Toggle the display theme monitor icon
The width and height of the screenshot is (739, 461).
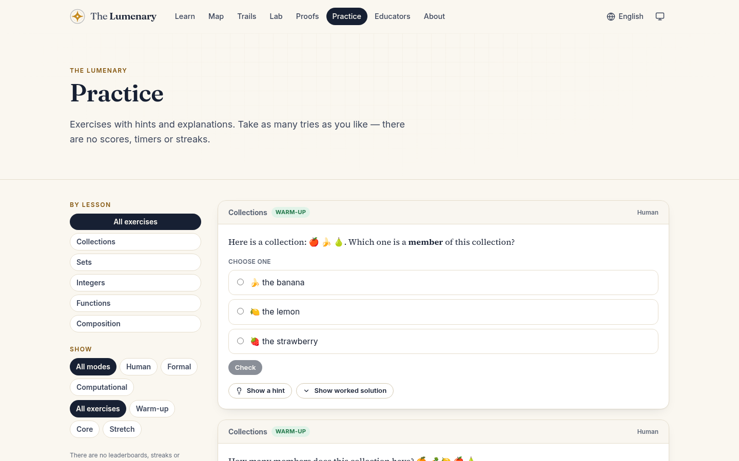660,16
